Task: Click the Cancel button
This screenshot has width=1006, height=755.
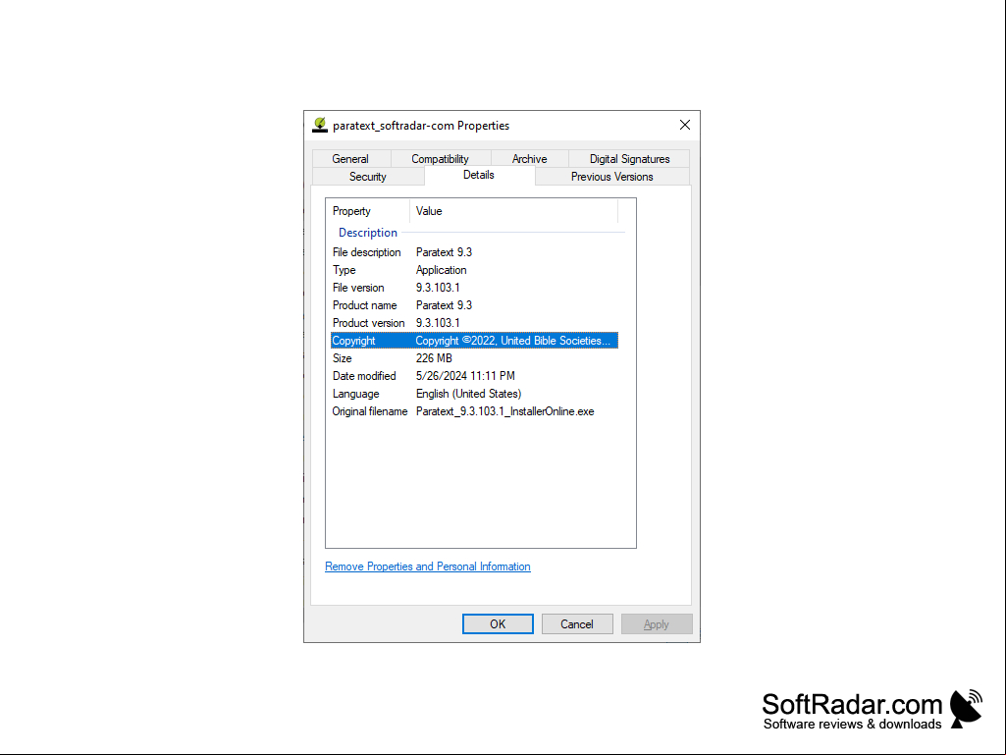Action: 577,624
